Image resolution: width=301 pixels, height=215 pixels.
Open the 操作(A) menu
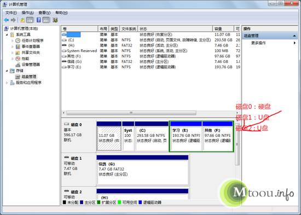coord(28,13)
